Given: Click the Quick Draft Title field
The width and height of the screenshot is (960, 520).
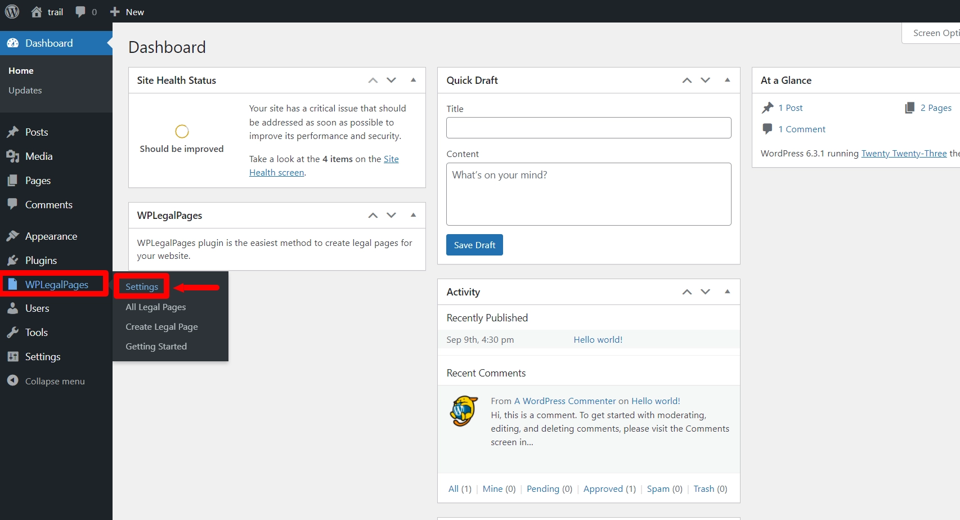Looking at the screenshot, I should pos(588,128).
